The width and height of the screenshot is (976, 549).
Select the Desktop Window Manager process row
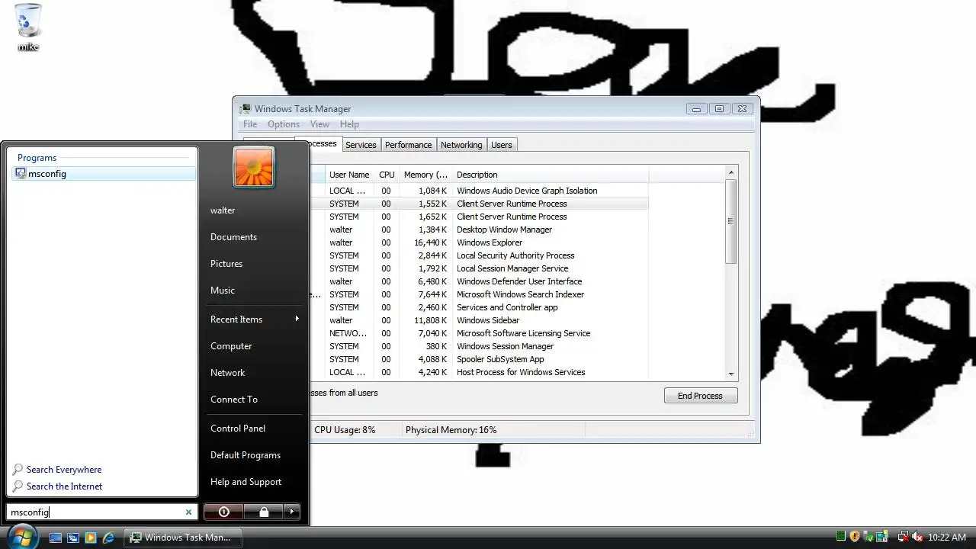tap(479, 230)
